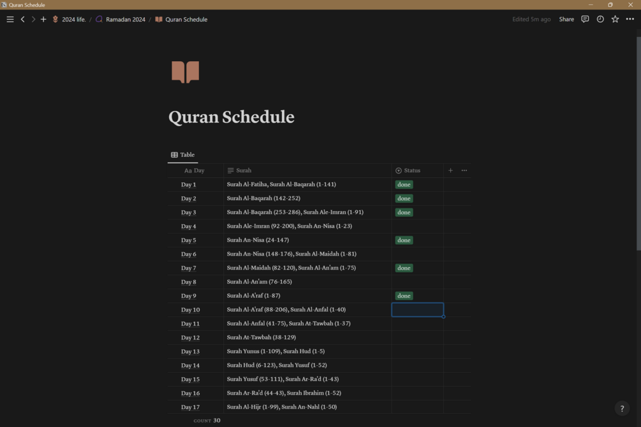View page history clock icon
The height and width of the screenshot is (427, 641).
(x=600, y=19)
